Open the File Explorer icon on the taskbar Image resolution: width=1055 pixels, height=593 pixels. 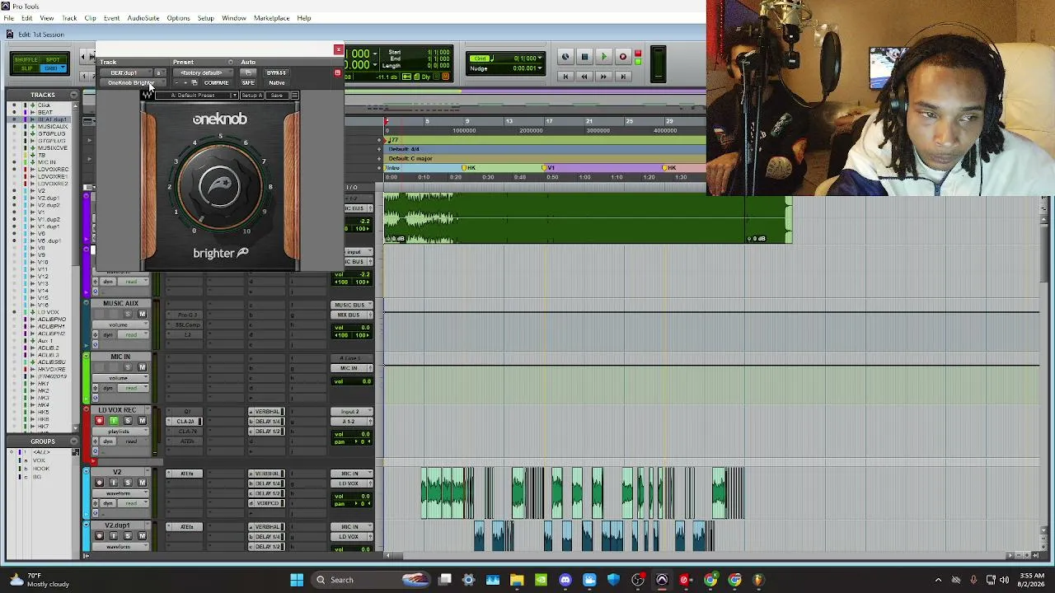517,580
